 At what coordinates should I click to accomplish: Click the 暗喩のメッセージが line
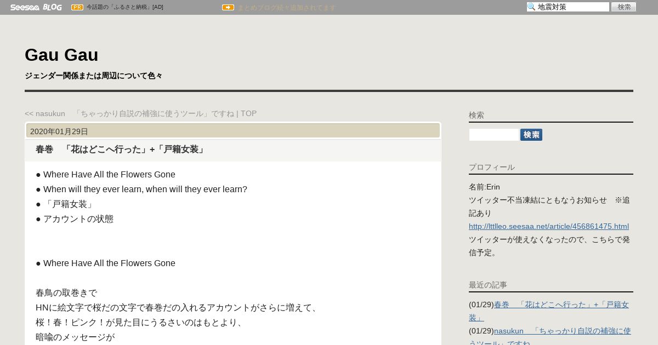75,337
